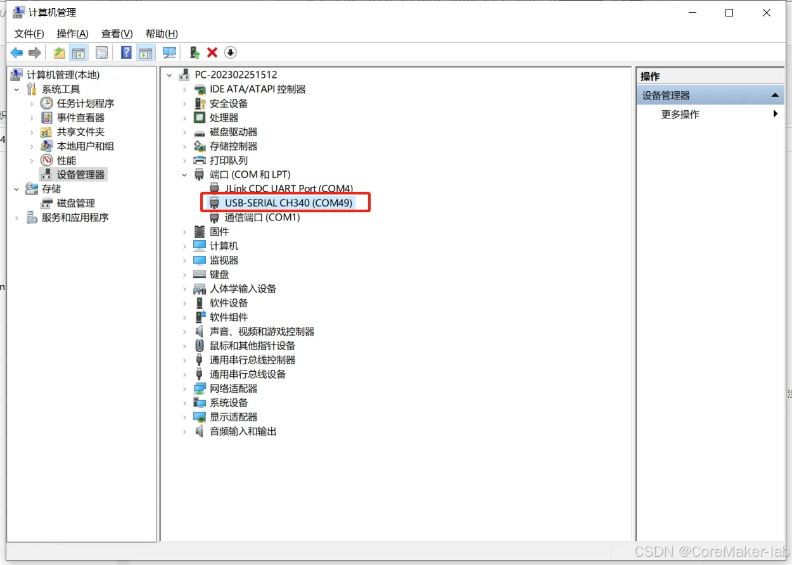Expand the 端口 (COM 和 LPT) node

point(184,174)
